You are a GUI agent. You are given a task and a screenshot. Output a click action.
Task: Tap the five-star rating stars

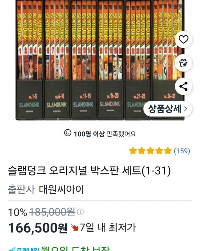pos(150,151)
